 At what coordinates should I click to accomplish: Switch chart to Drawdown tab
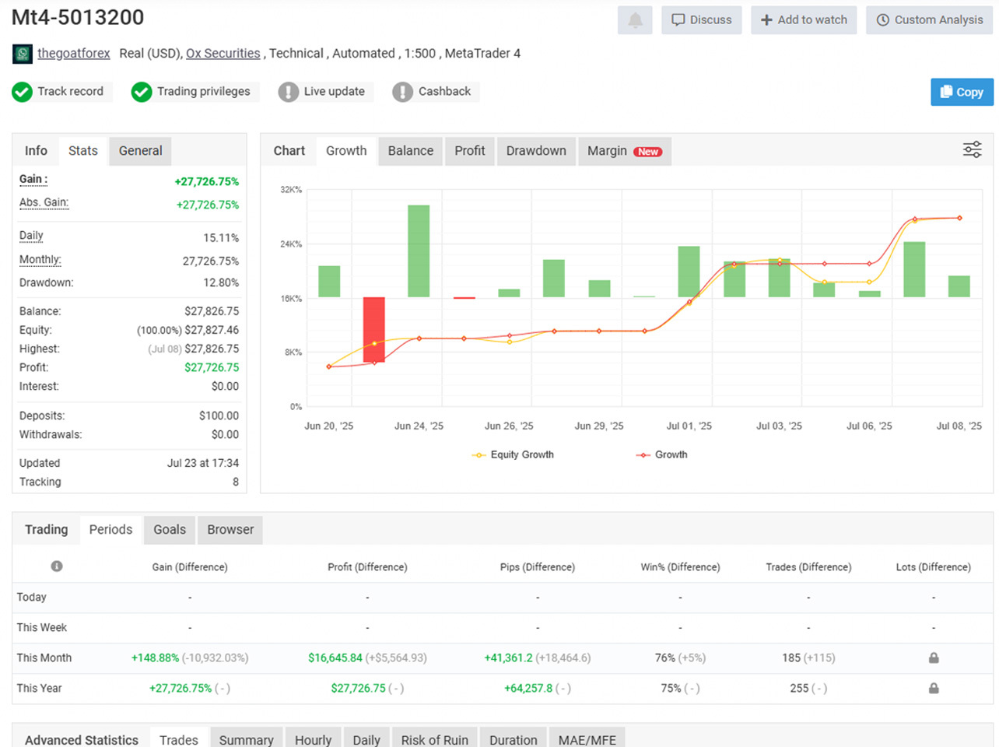pyautogui.click(x=536, y=151)
